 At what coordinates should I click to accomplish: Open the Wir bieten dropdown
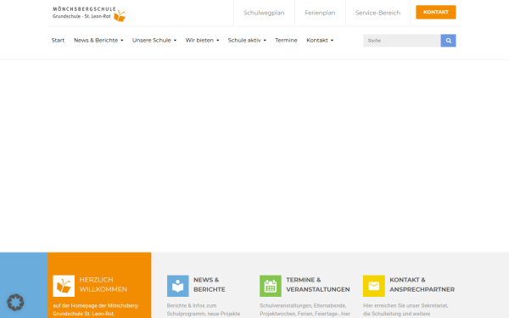(202, 40)
